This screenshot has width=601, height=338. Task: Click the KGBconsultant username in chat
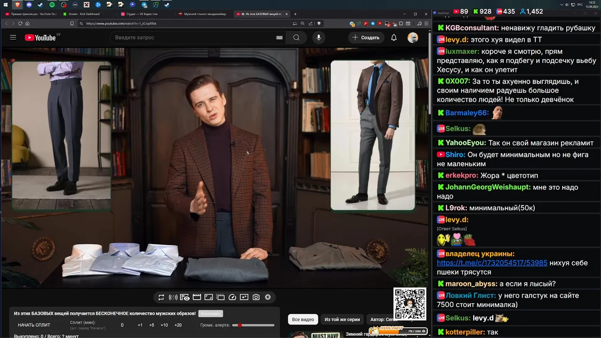[x=472, y=28]
